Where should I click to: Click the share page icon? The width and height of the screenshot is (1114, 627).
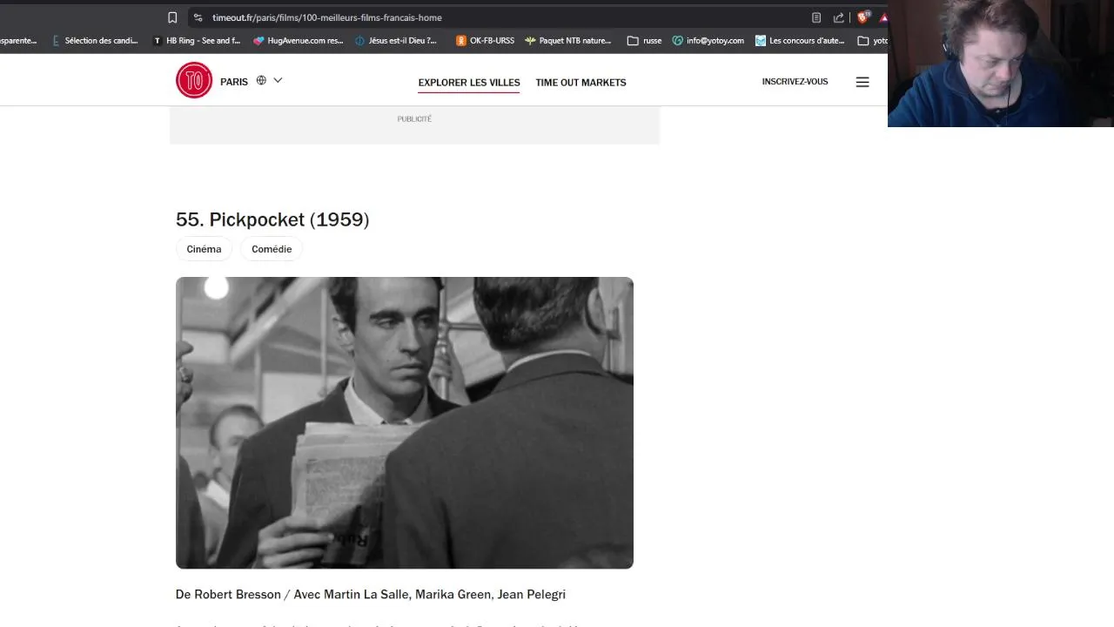point(839,17)
